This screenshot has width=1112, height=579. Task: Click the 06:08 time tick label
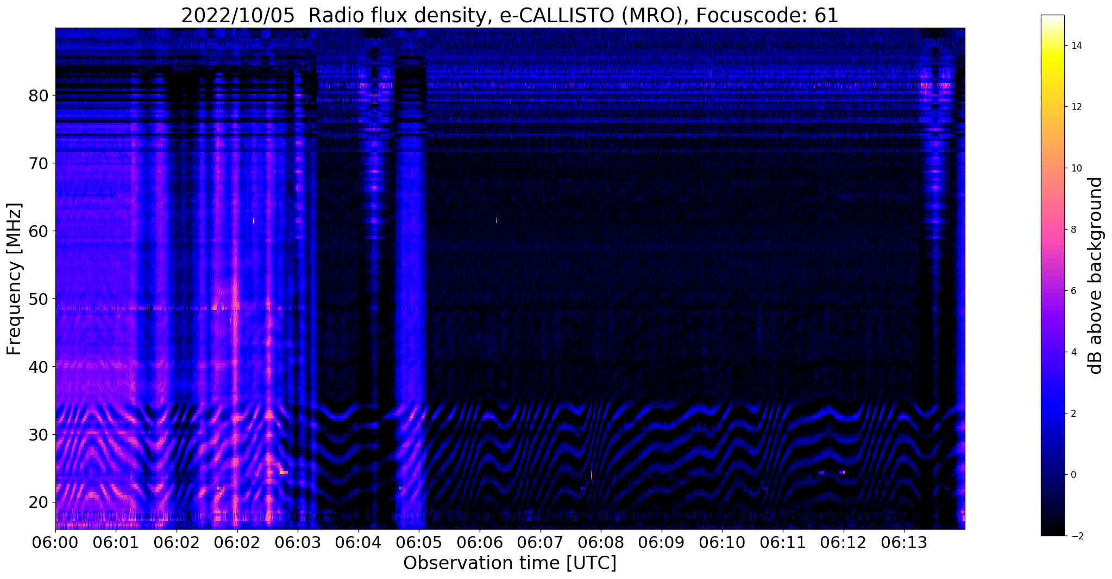click(601, 542)
